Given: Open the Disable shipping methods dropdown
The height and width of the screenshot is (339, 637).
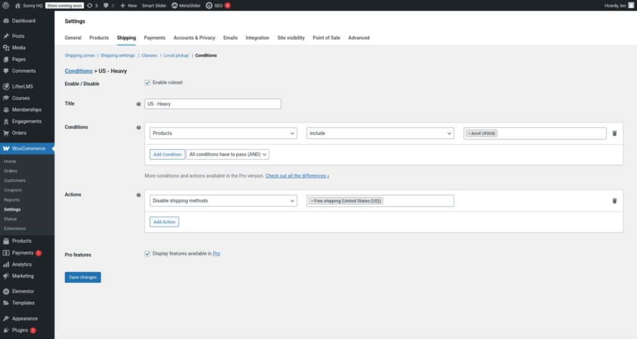Looking at the screenshot, I should [x=223, y=201].
